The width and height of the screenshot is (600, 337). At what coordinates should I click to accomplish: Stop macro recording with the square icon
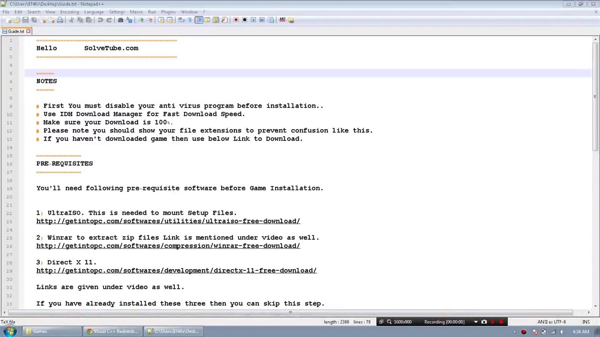pos(244,20)
